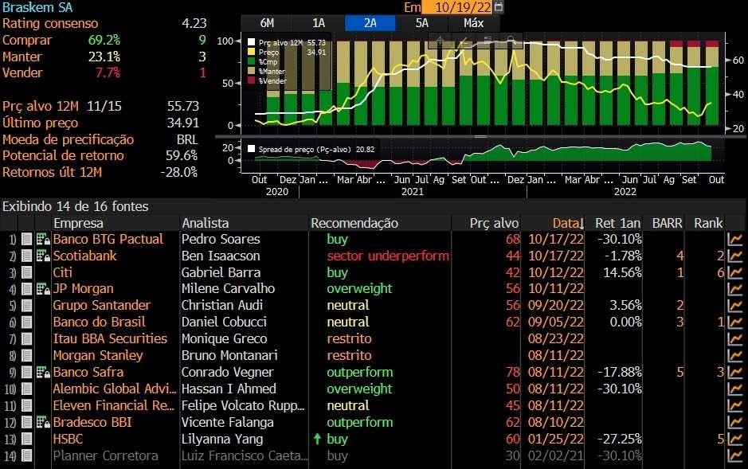This screenshot has height=469, width=748.
Task: Click the white Prç alvo 12M legend swatch
Action: pyautogui.click(x=252, y=42)
